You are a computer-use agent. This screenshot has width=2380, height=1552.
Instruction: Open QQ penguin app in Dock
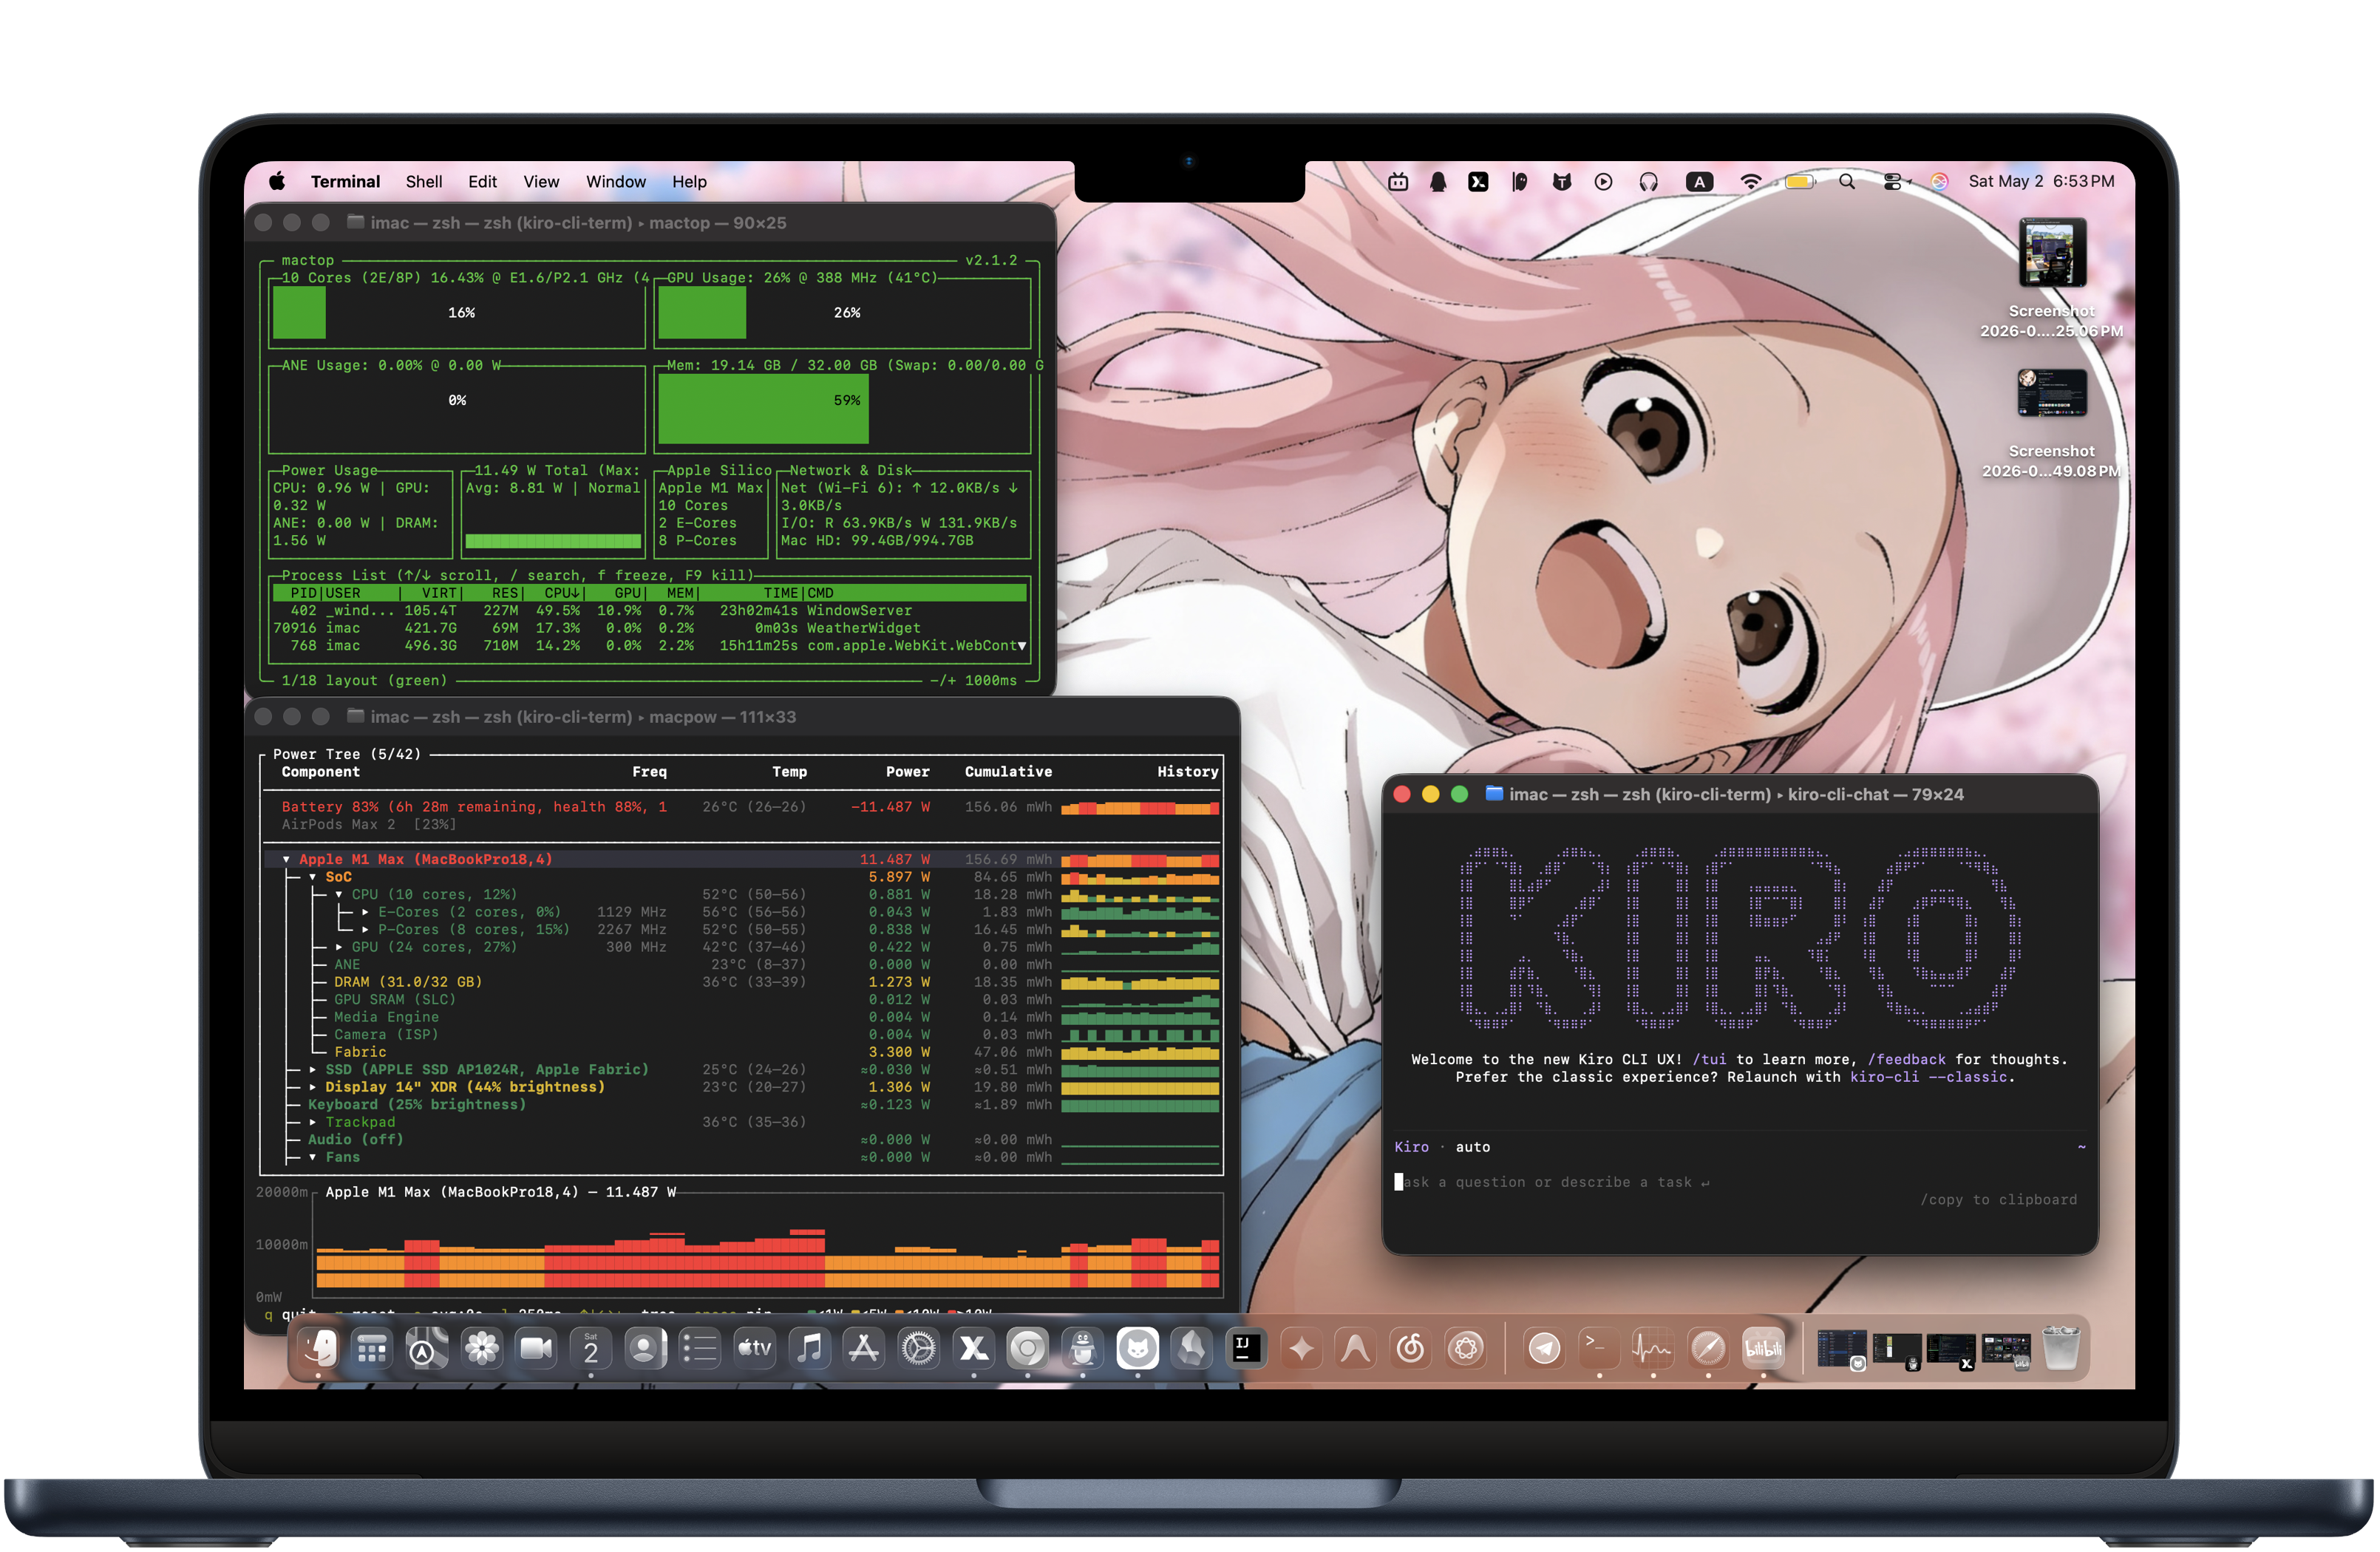(1083, 1348)
